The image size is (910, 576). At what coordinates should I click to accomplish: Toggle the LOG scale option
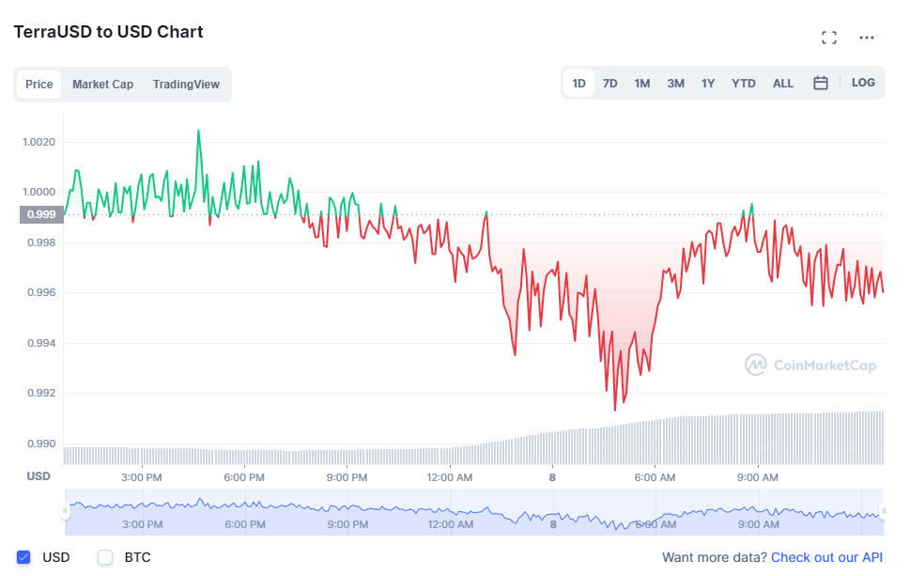863,83
